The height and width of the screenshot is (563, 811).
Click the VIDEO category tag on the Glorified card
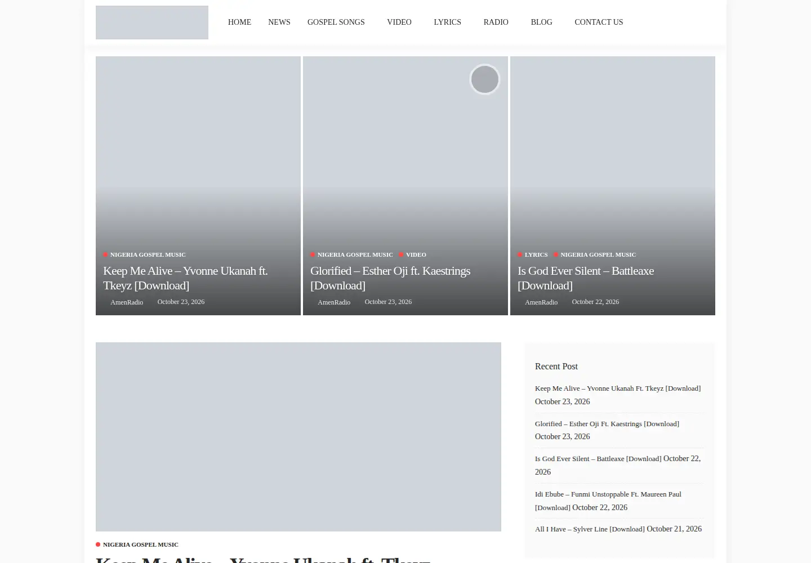(x=416, y=254)
